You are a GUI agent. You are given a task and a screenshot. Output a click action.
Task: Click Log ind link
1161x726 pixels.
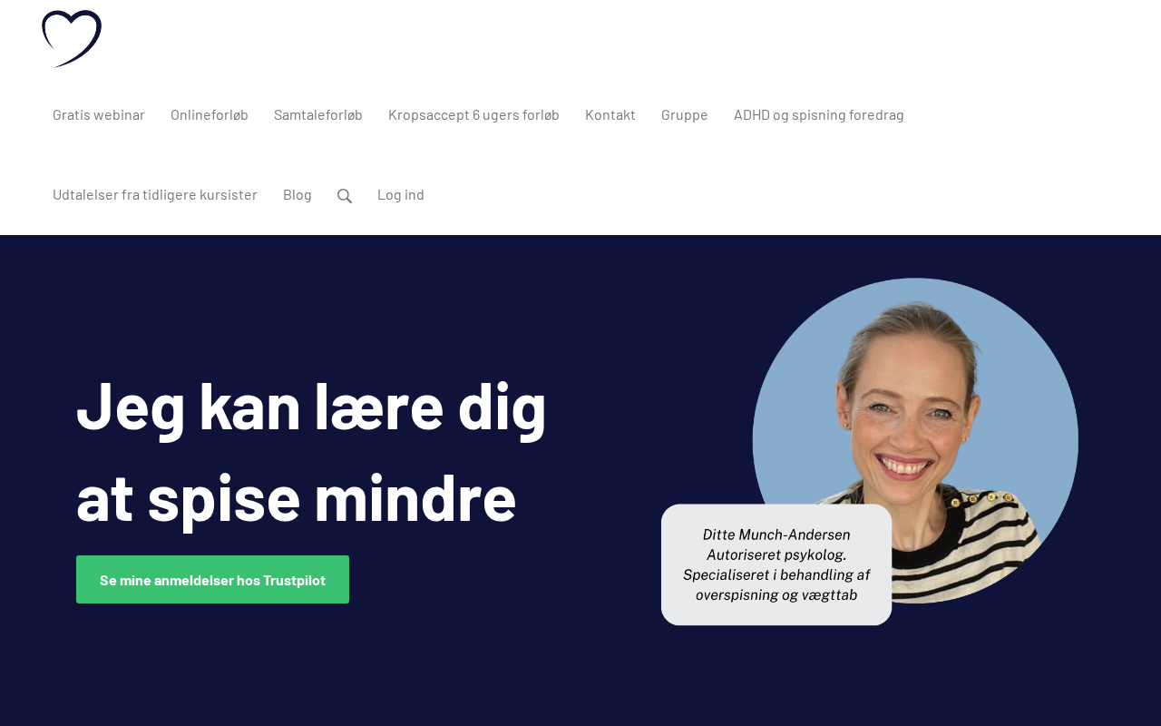pyautogui.click(x=401, y=194)
